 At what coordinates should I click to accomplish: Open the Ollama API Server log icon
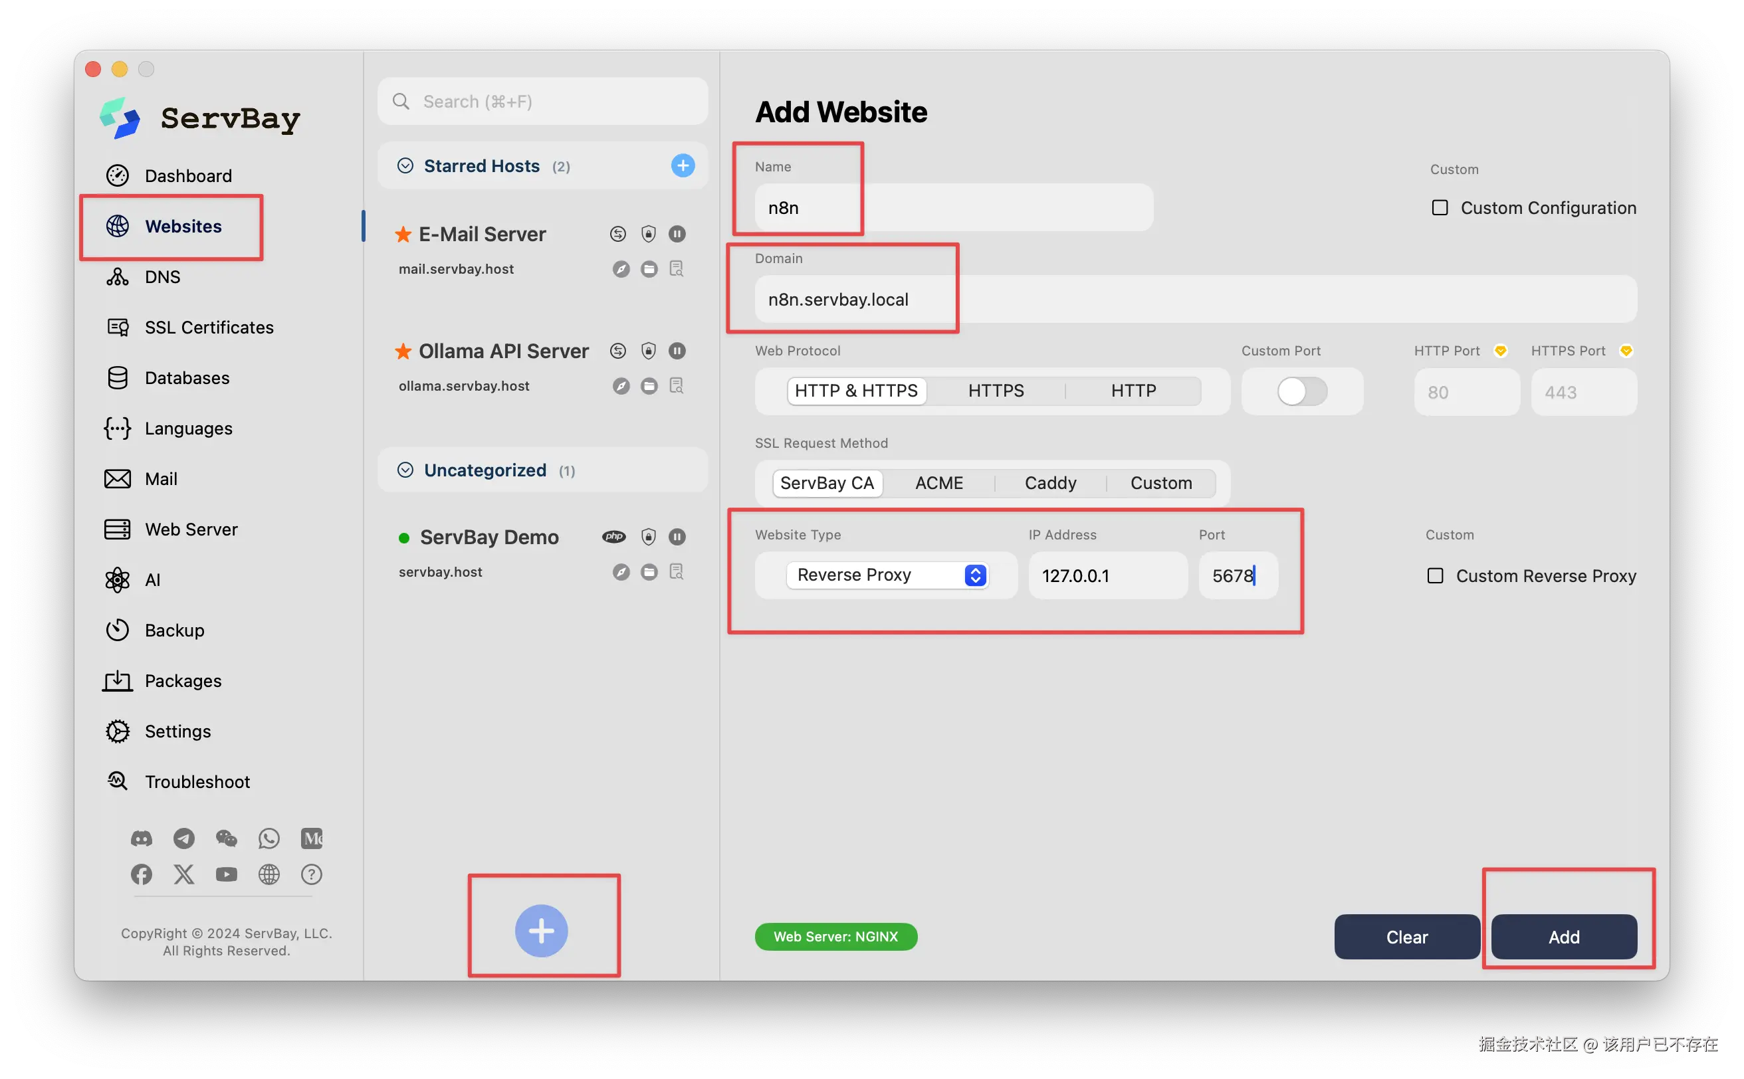click(676, 386)
